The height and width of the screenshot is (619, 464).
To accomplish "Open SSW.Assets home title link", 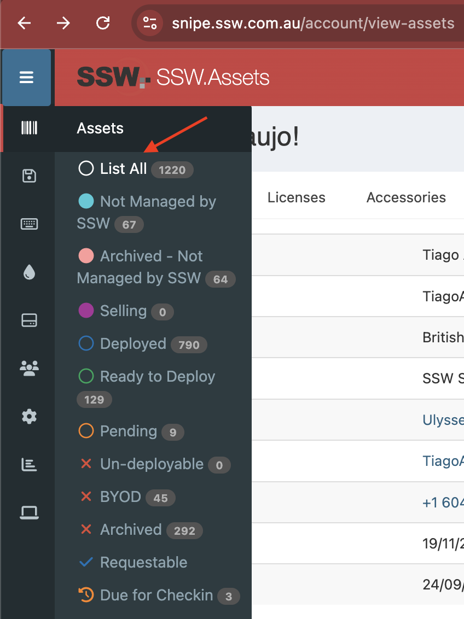I will click(x=213, y=78).
